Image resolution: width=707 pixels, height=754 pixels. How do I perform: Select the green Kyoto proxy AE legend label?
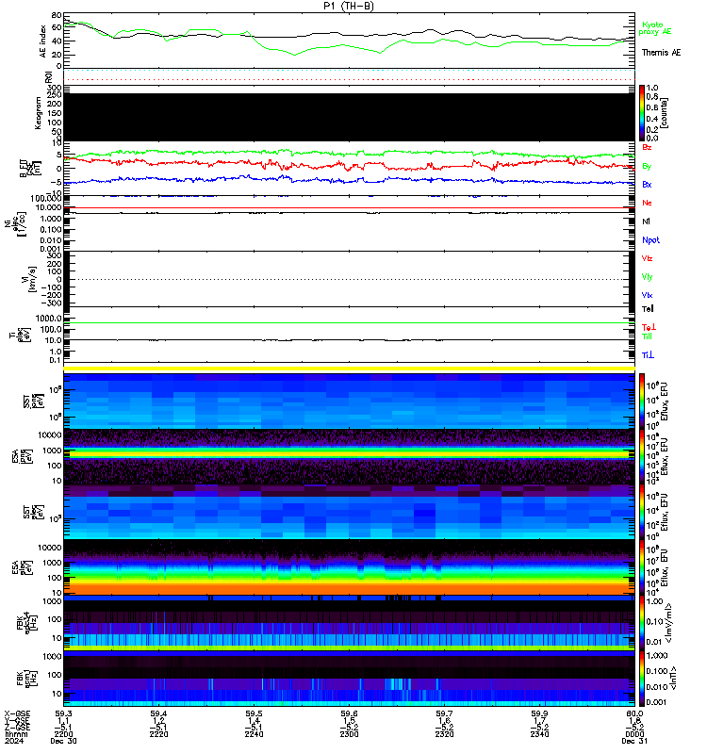click(654, 28)
